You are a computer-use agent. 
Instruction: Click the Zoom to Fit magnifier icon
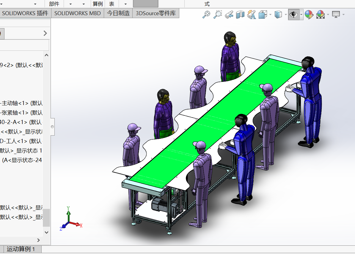tap(206, 15)
